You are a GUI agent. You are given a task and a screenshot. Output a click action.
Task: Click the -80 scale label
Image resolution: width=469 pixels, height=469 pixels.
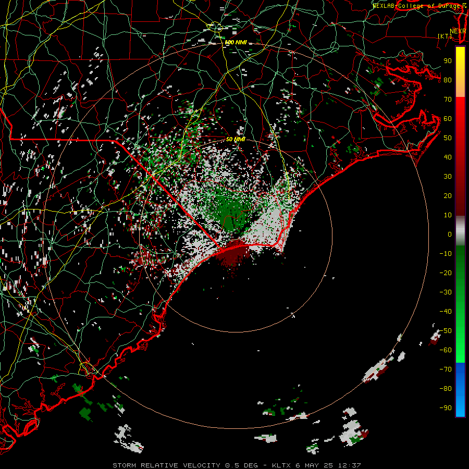tap(446, 389)
